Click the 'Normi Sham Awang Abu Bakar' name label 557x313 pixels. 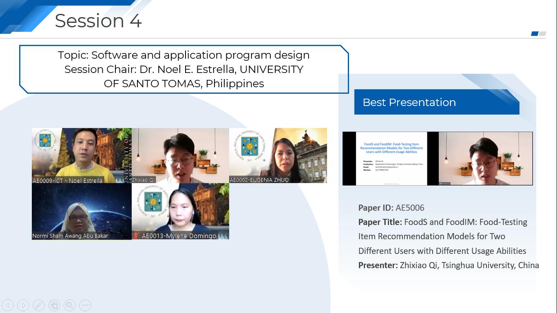[x=70, y=236]
